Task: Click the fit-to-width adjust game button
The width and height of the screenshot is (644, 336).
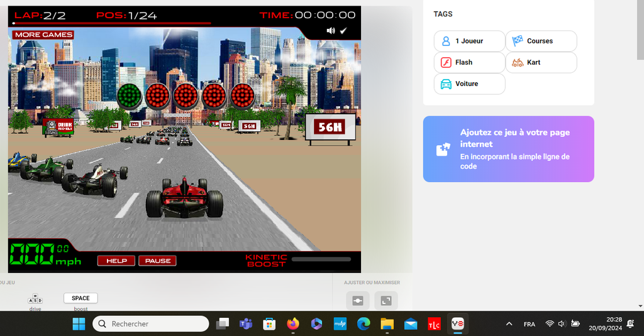Action: pyautogui.click(x=358, y=301)
